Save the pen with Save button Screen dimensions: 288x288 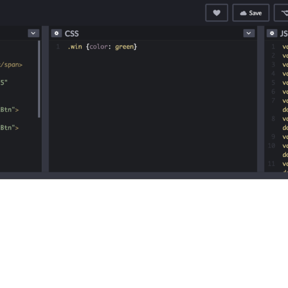click(251, 13)
